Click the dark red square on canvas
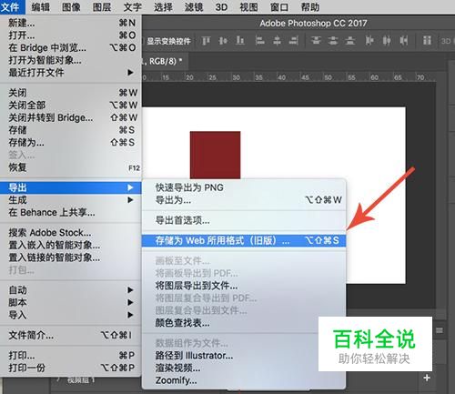455x394 pixels. pyautogui.click(x=215, y=155)
